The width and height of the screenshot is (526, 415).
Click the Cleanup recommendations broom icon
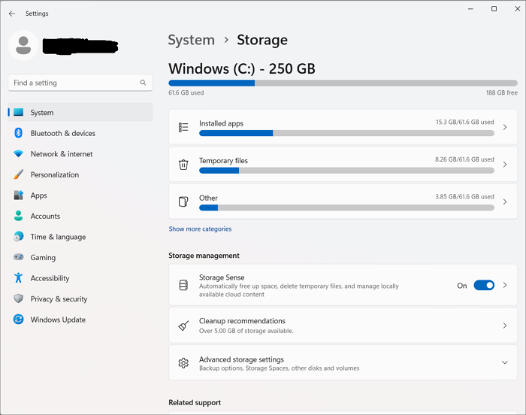tap(183, 326)
